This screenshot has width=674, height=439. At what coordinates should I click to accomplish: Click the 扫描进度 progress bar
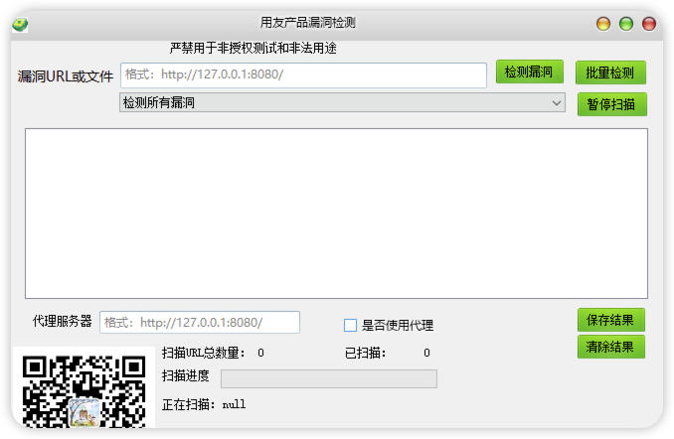pos(329,378)
